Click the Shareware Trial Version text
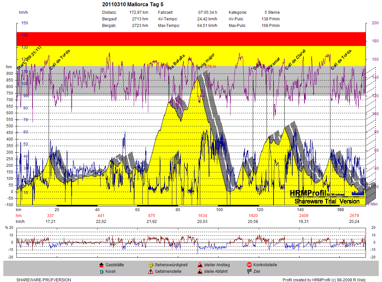This screenshot has height=282, width=382. (x=327, y=201)
